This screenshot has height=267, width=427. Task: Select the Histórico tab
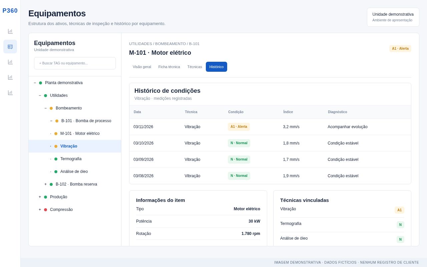(x=217, y=67)
